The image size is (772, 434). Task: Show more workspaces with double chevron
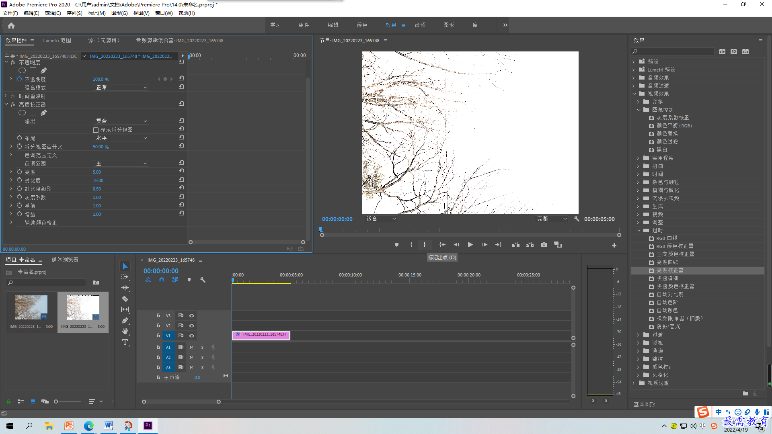tap(505, 25)
